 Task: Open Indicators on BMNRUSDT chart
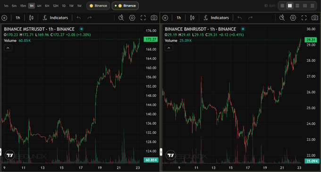pos(216,18)
